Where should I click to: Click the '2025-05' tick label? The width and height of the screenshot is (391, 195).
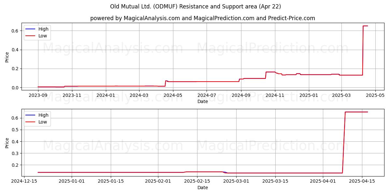coord(375,96)
